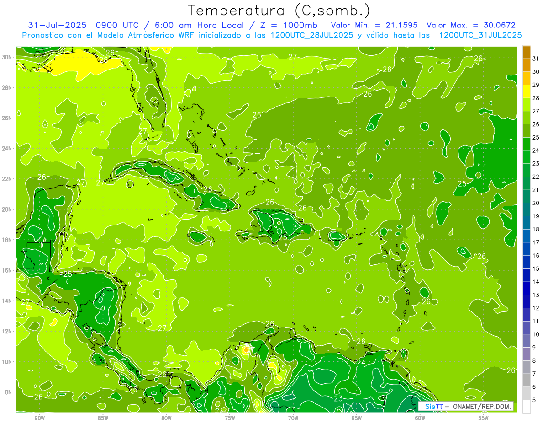Viewport: 548px width, 424px height.
Task: Click the '90W' longitude label
Action: pos(39,418)
